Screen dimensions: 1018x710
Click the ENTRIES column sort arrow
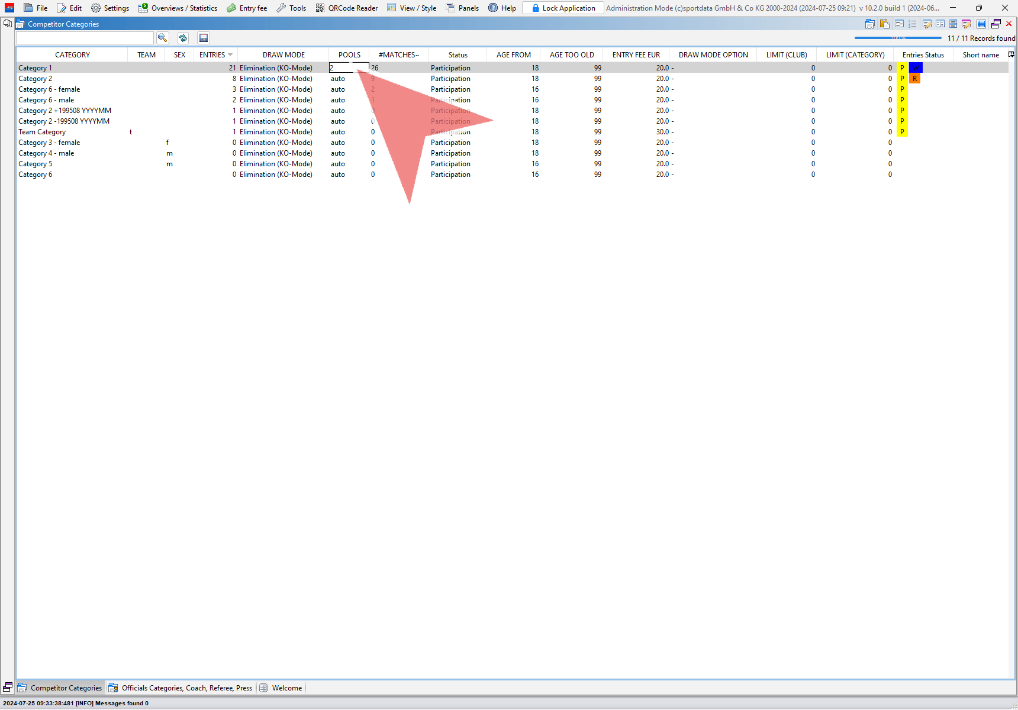pos(230,55)
